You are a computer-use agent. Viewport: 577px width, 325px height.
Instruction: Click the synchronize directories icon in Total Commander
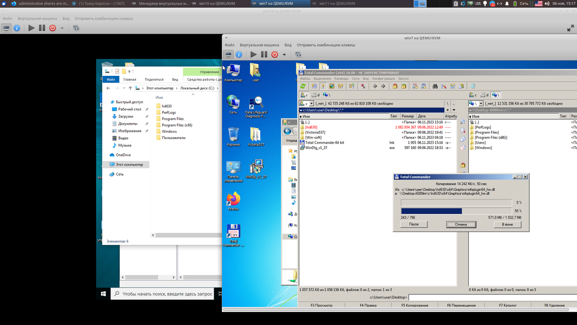(x=453, y=86)
